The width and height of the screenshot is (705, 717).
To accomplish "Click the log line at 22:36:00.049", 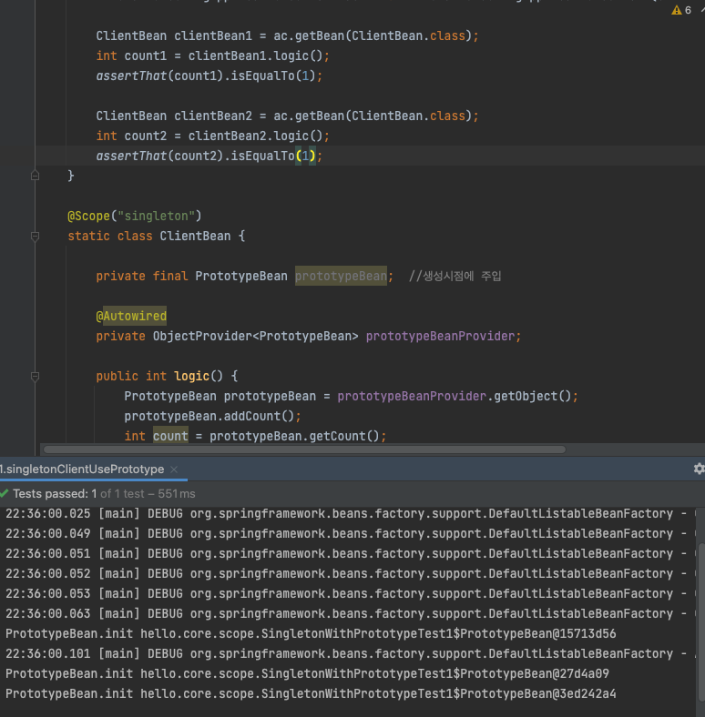I will (348, 533).
